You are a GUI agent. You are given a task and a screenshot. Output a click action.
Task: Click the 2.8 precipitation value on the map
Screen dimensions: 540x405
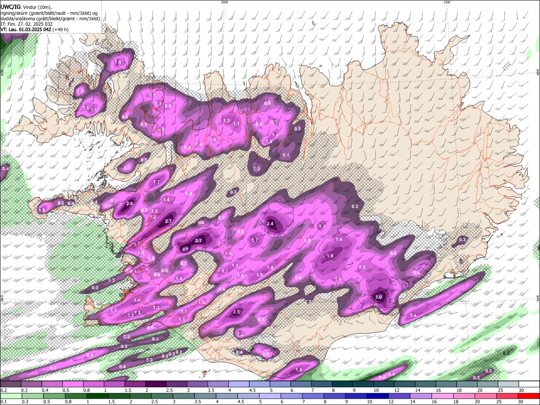click(130, 203)
